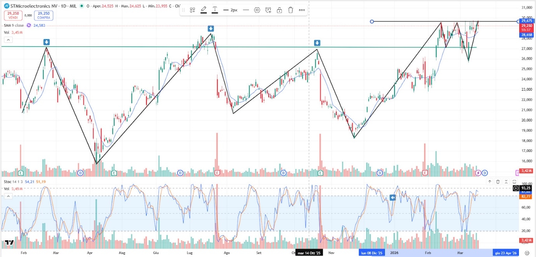Open drawing settings hexagon icon
Screen dimensions: 536x257
point(257,10)
